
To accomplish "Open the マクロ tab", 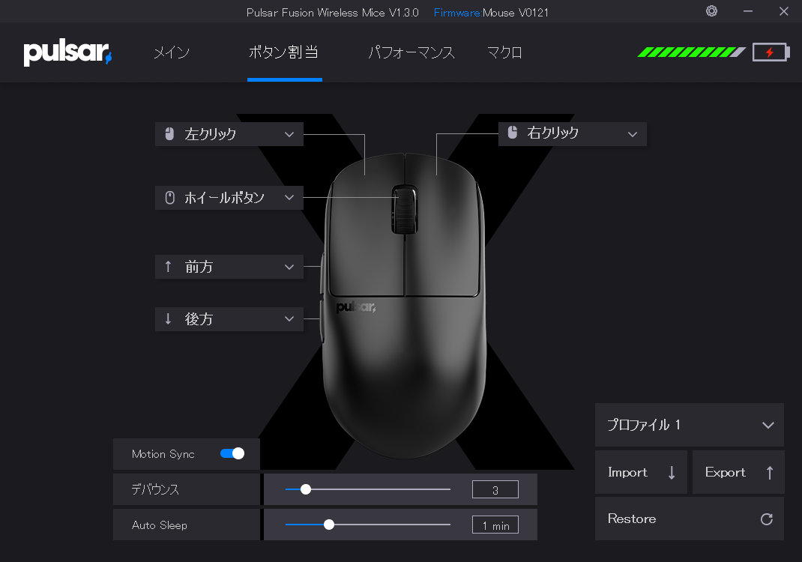I will [504, 53].
